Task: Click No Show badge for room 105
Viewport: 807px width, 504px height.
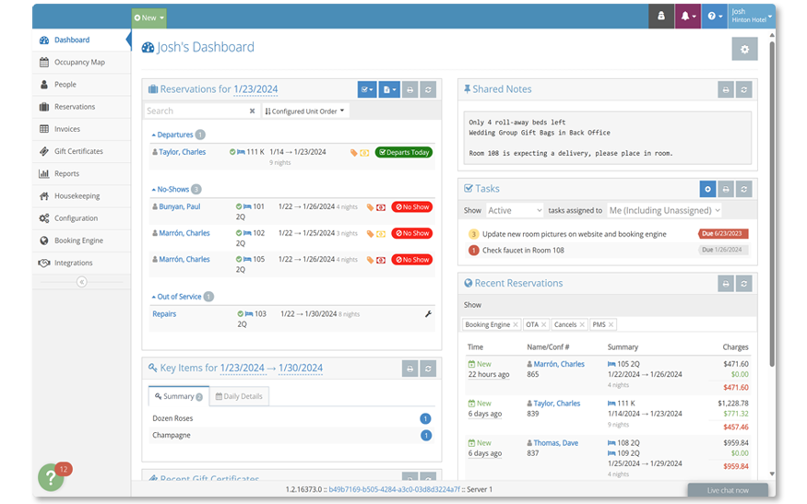Action: (411, 260)
